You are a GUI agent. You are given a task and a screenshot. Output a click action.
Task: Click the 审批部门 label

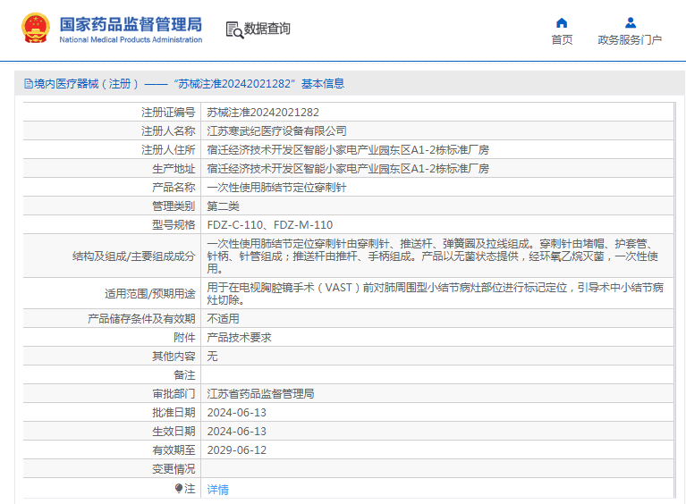174,394
